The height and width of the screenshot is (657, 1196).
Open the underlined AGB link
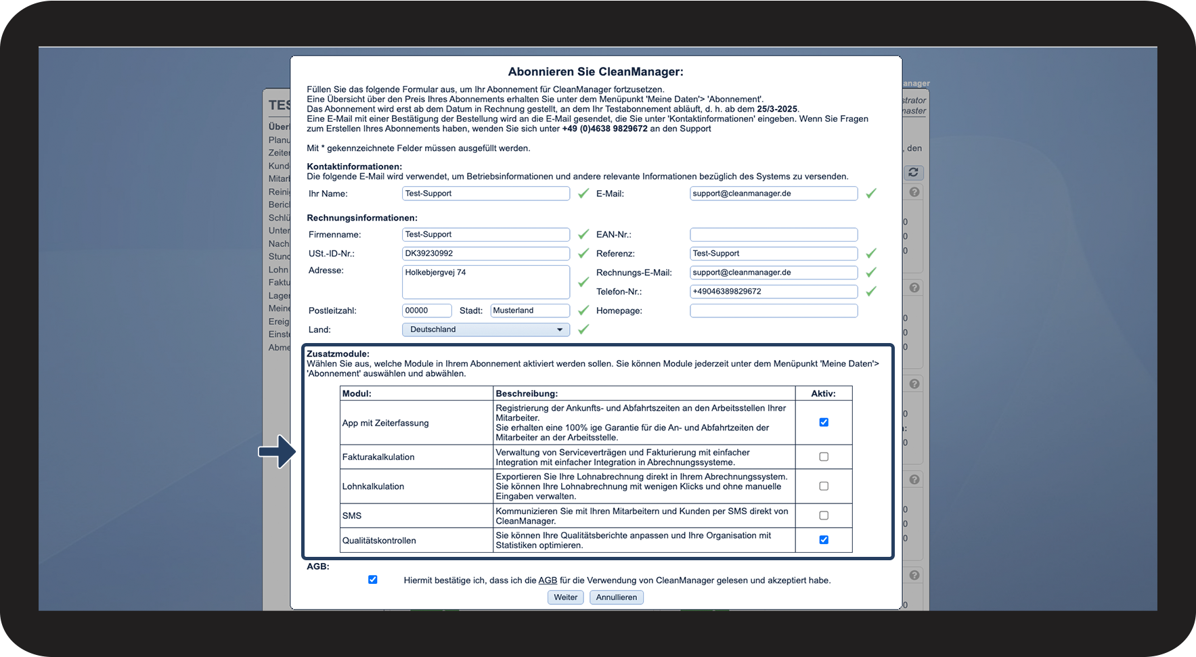[548, 581]
